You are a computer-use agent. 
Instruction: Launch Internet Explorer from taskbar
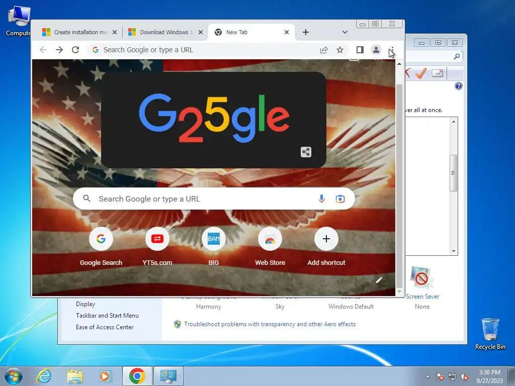[44, 376]
